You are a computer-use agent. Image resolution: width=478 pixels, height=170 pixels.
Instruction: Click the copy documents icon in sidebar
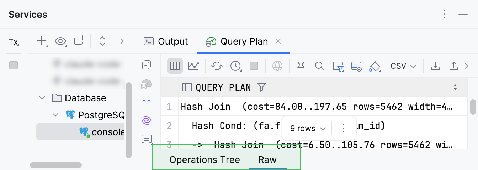click(147, 66)
